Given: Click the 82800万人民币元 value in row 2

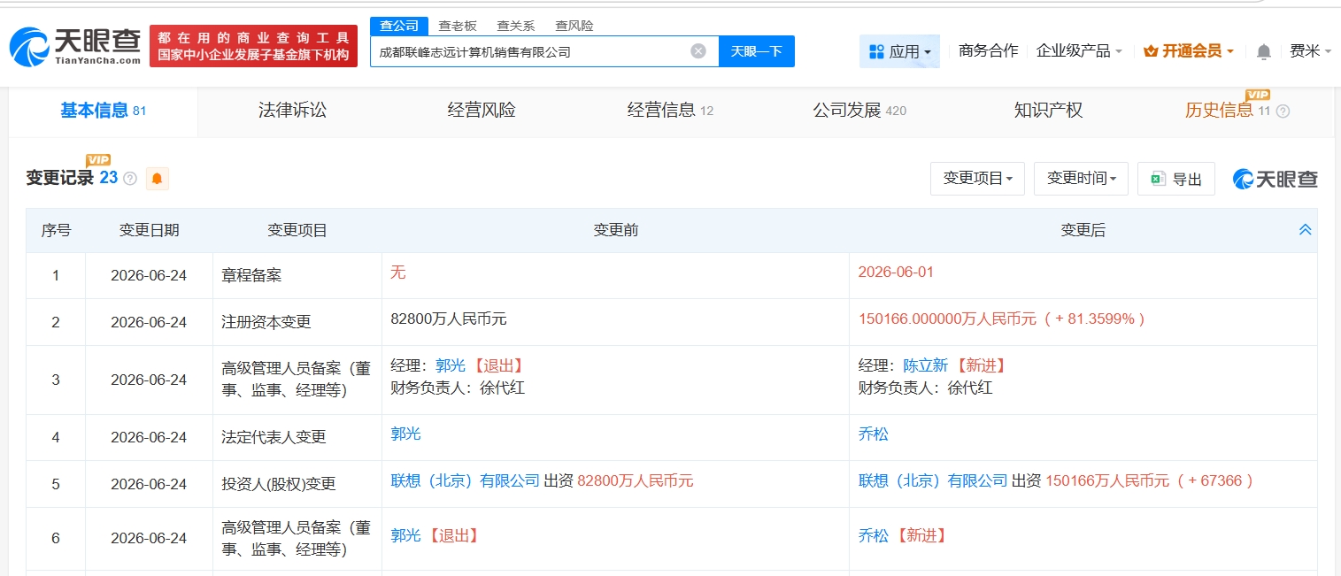Looking at the screenshot, I should (x=449, y=319).
